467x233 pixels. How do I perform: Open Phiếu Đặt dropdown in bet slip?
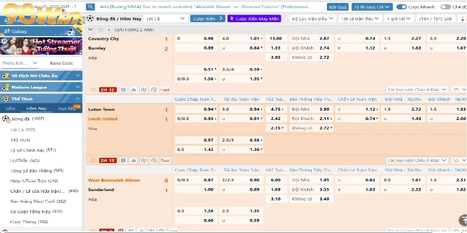[20, 63]
